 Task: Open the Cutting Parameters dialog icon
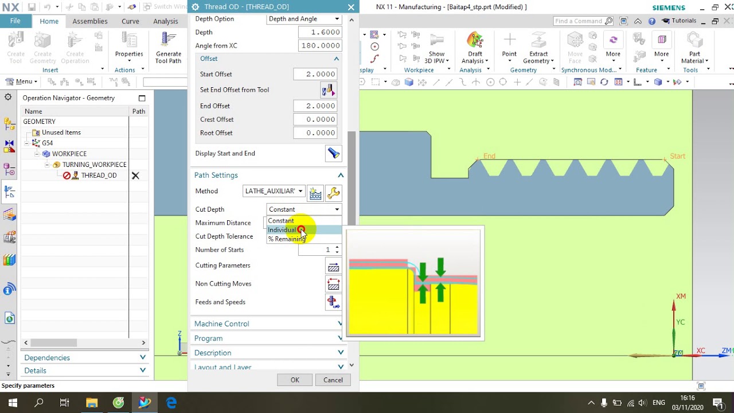pos(333,266)
